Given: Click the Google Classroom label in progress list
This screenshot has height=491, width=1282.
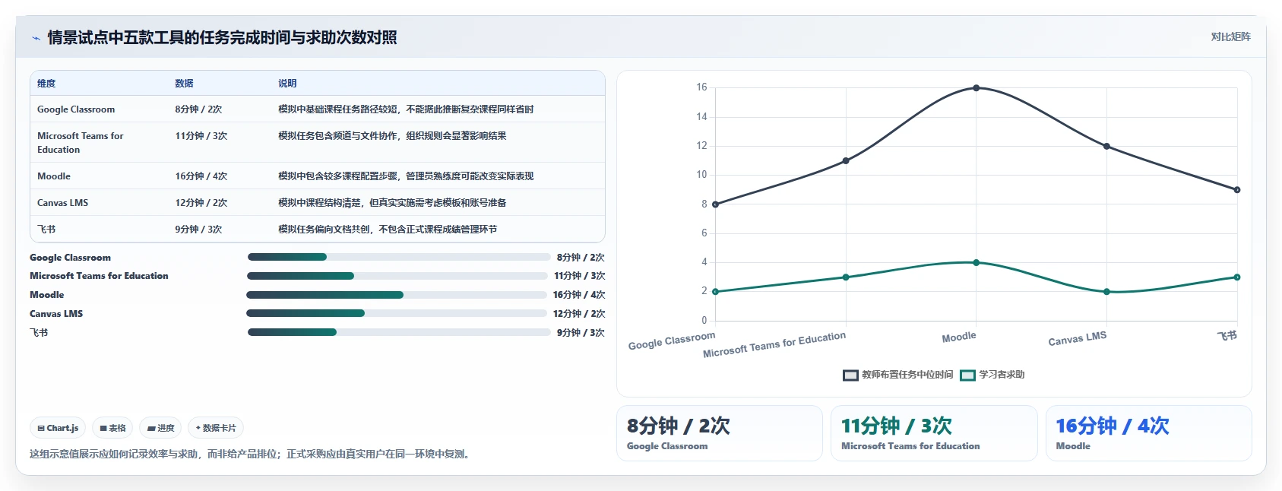Looking at the screenshot, I should (x=70, y=258).
